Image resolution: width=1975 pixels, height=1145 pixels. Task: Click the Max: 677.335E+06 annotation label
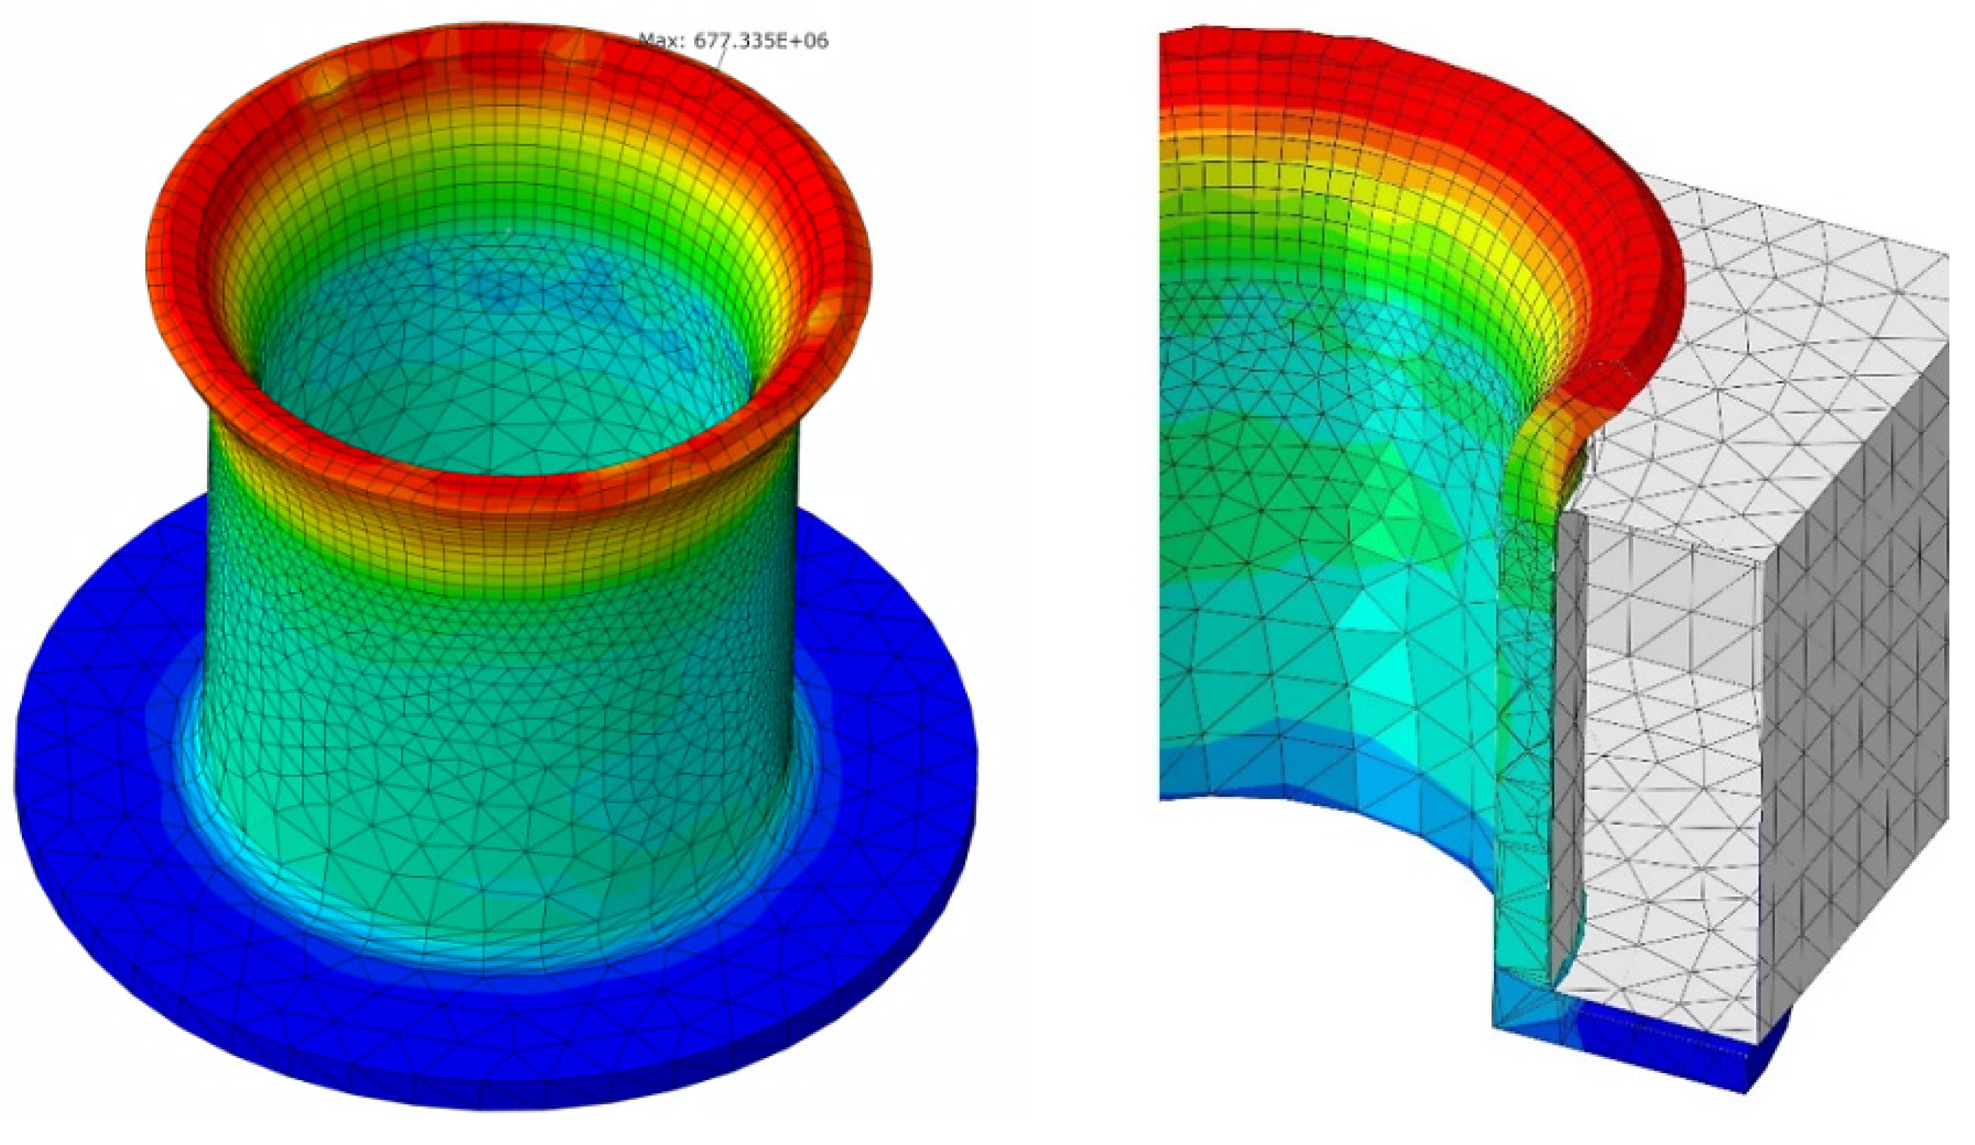tap(733, 41)
